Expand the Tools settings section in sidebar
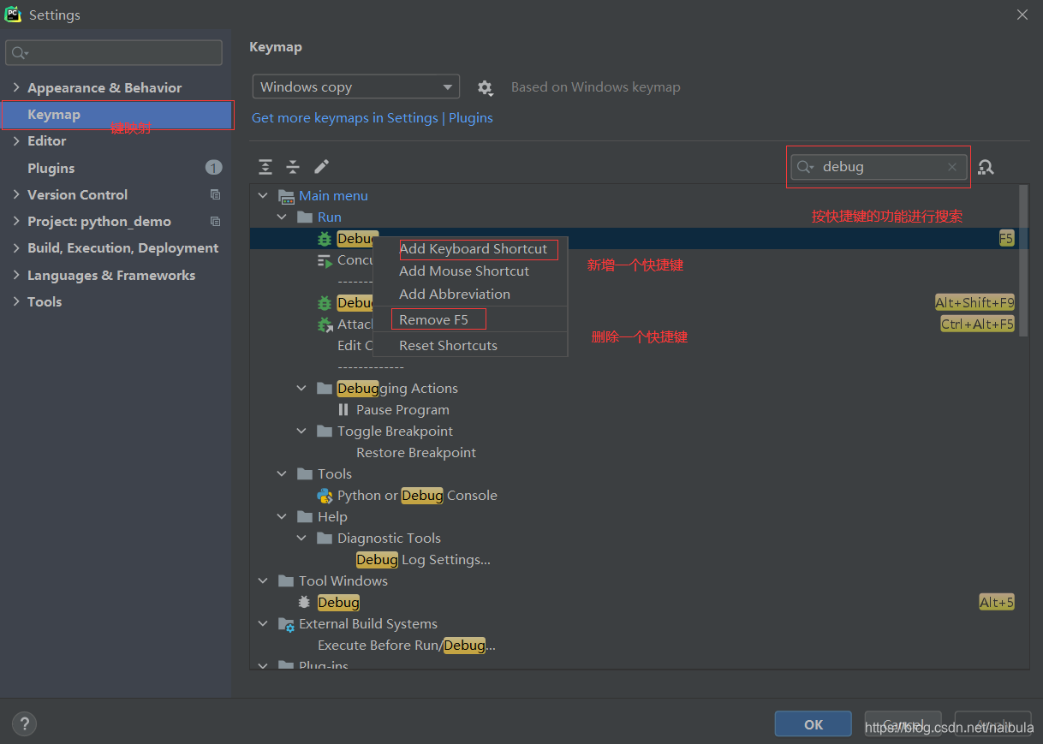This screenshot has height=744, width=1043. click(16, 301)
